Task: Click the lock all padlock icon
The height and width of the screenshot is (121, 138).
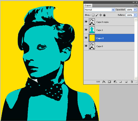Action: [104, 15]
